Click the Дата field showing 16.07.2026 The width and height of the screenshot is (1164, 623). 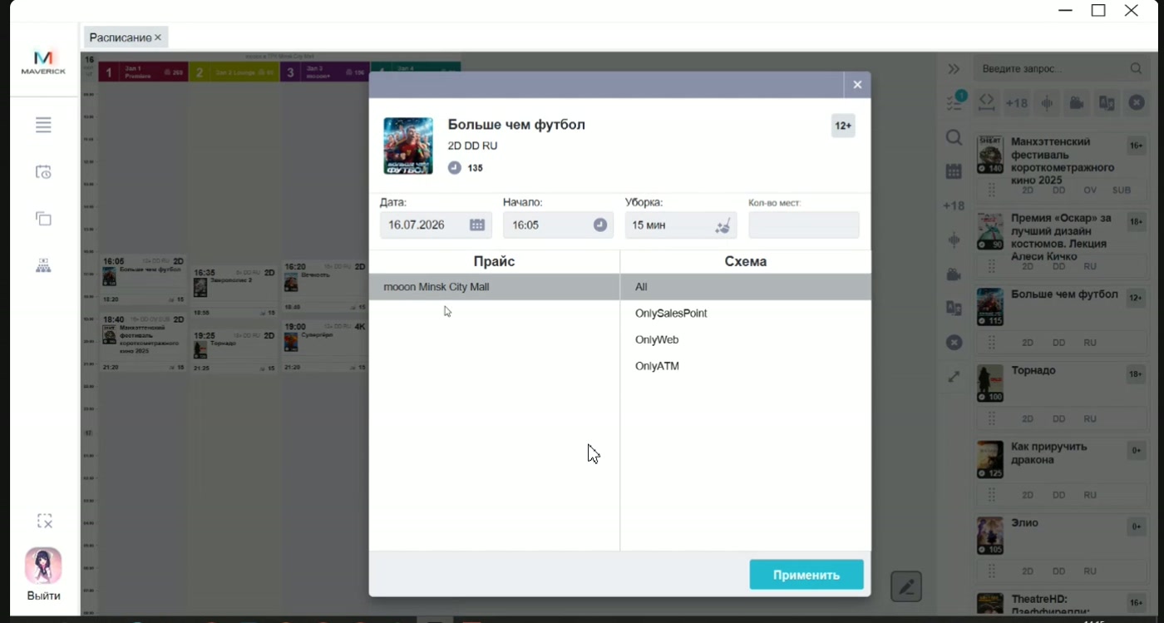pos(436,225)
